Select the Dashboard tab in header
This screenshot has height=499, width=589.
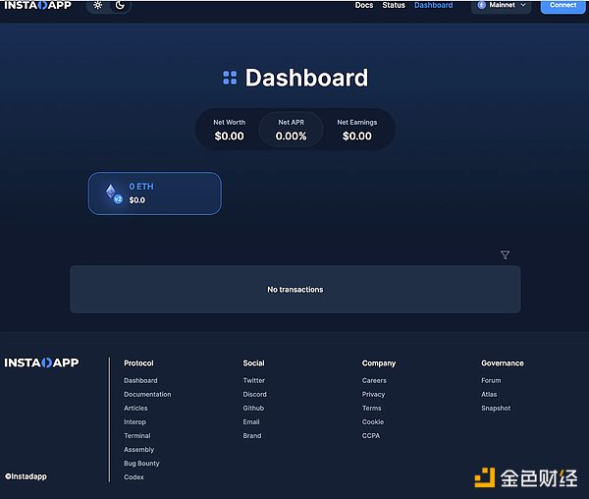coord(433,5)
